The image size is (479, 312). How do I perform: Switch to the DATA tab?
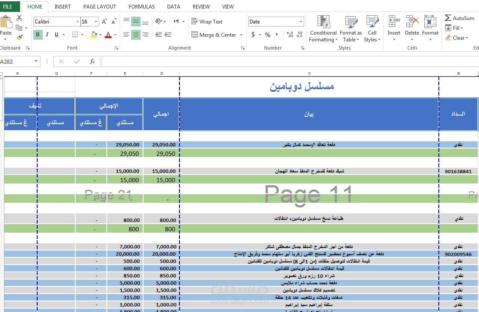click(x=173, y=7)
